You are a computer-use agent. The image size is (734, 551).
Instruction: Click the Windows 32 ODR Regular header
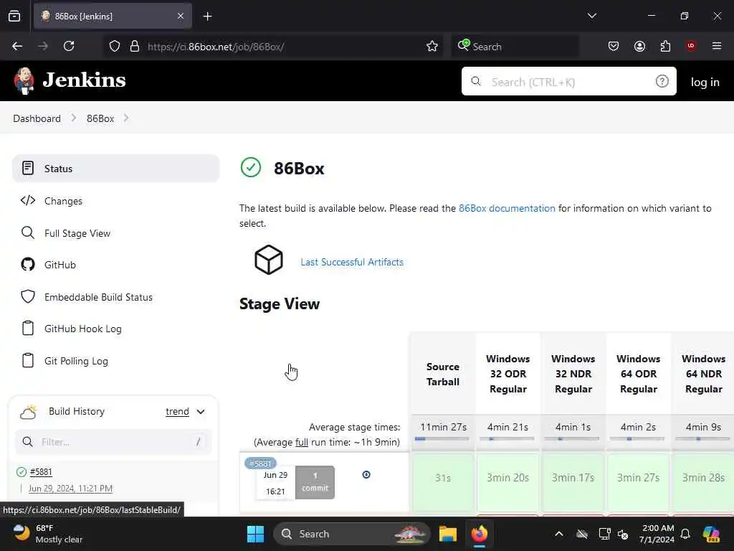pos(508,374)
